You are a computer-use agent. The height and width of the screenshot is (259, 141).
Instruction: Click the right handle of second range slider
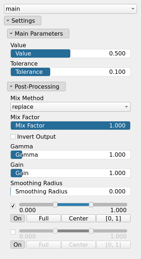coord(91,231)
